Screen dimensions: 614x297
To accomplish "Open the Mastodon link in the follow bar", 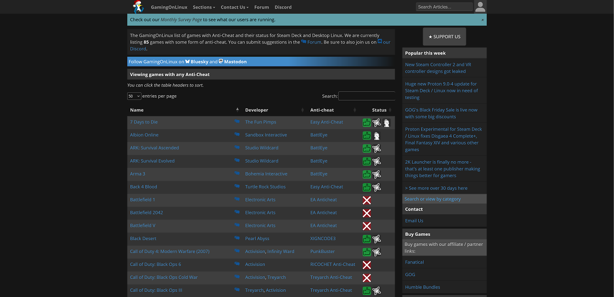I will pyautogui.click(x=233, y=62).
